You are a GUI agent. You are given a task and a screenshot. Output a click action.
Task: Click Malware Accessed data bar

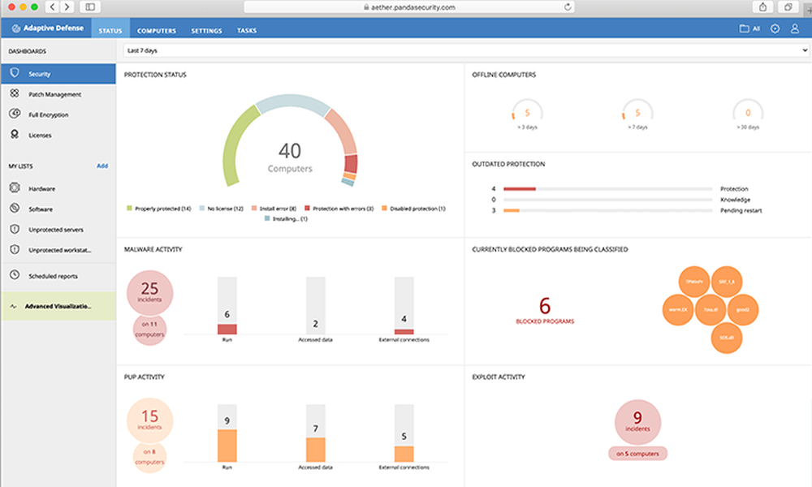(315, 305)
